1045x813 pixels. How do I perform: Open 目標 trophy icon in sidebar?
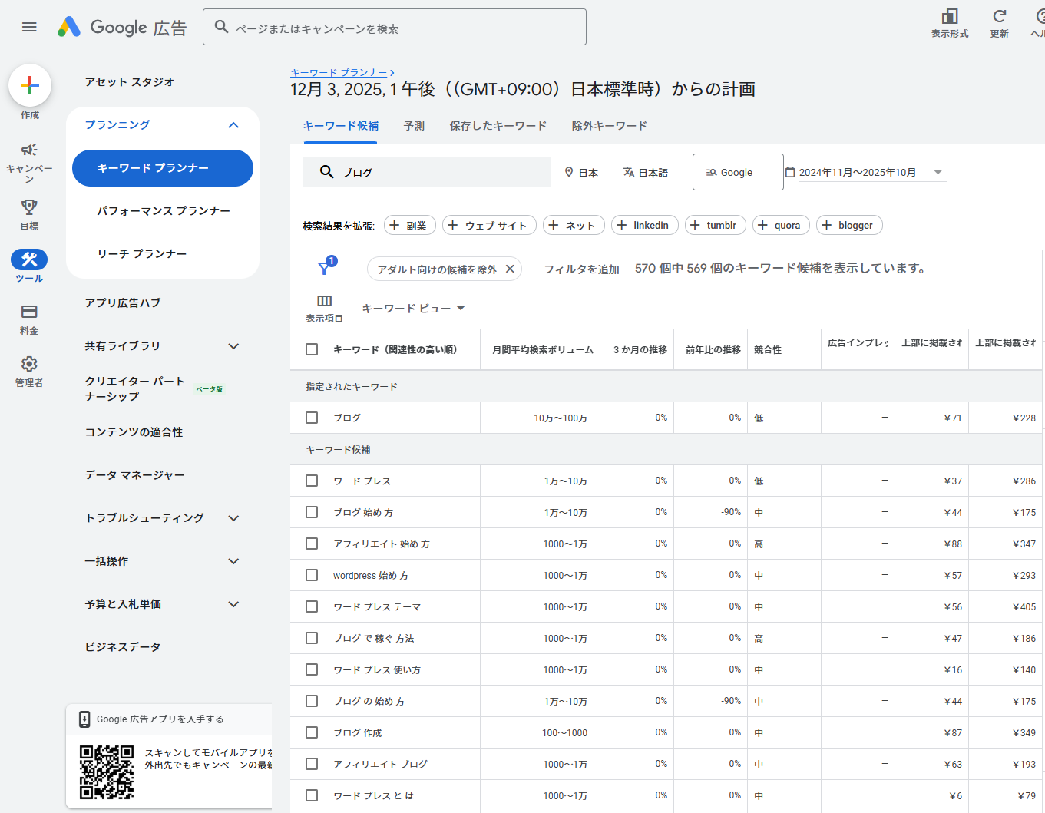(29, 207)
